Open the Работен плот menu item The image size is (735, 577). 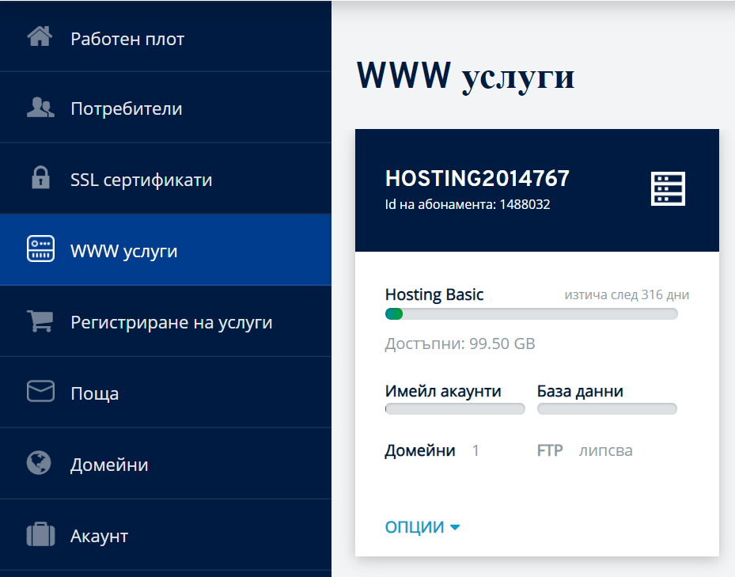pos(165,36)
